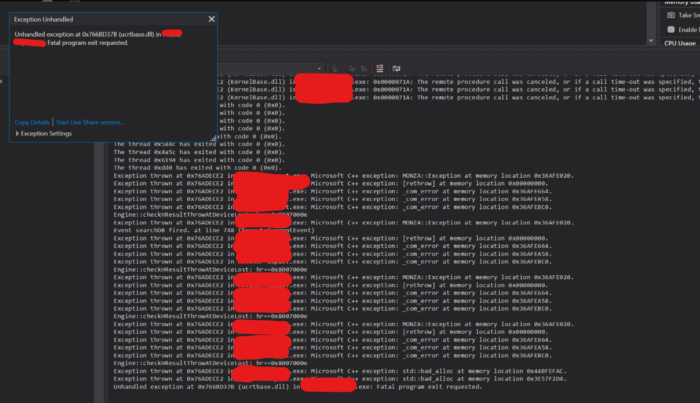Click the Take Snapshot camera icon

click(671, 15)
